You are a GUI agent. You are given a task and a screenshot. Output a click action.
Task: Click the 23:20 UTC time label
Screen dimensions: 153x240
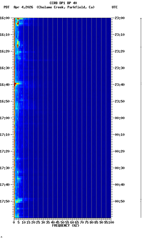120,51
